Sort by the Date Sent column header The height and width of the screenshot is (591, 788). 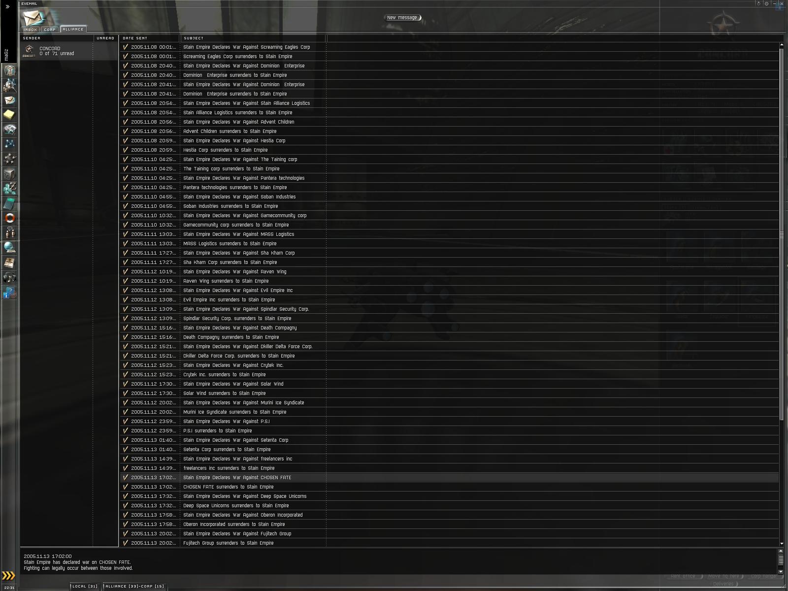150,38
